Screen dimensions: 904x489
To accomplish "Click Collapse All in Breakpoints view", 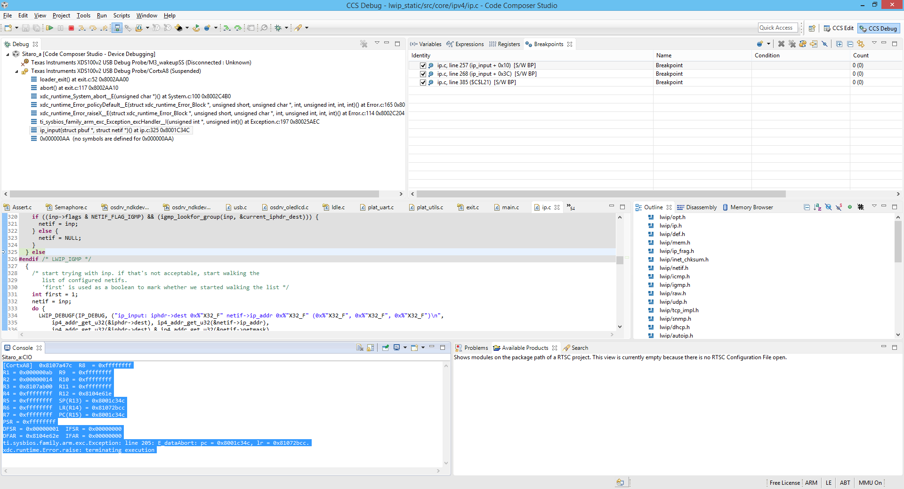I will click(x=850, y=44).
